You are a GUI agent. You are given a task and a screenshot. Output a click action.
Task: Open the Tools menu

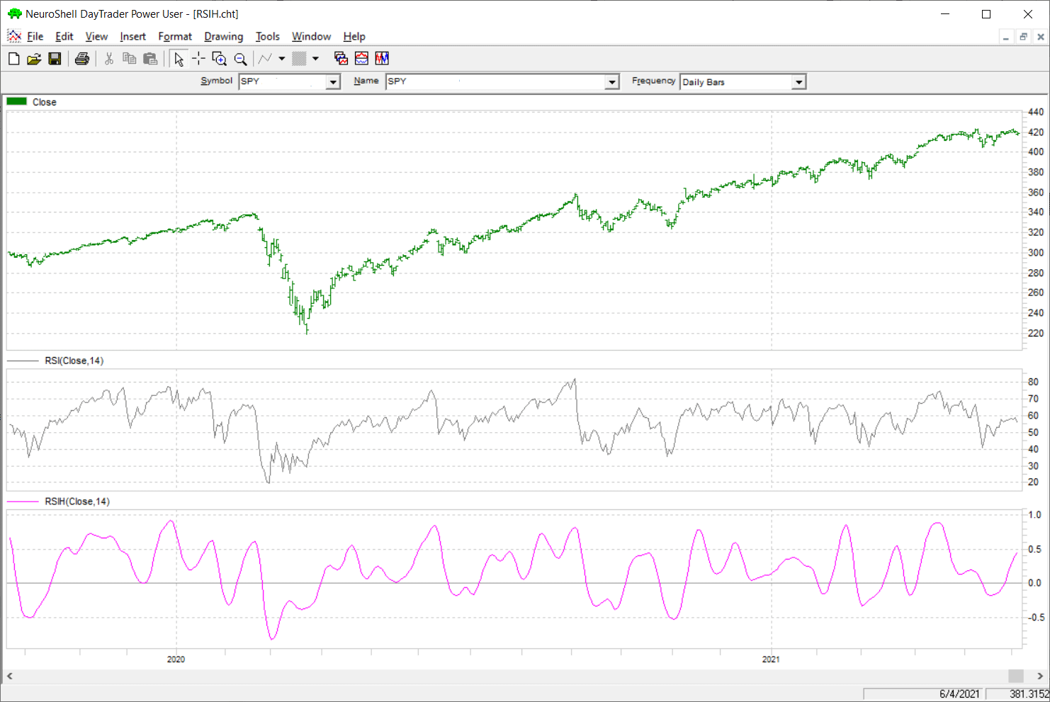[268, 37]
